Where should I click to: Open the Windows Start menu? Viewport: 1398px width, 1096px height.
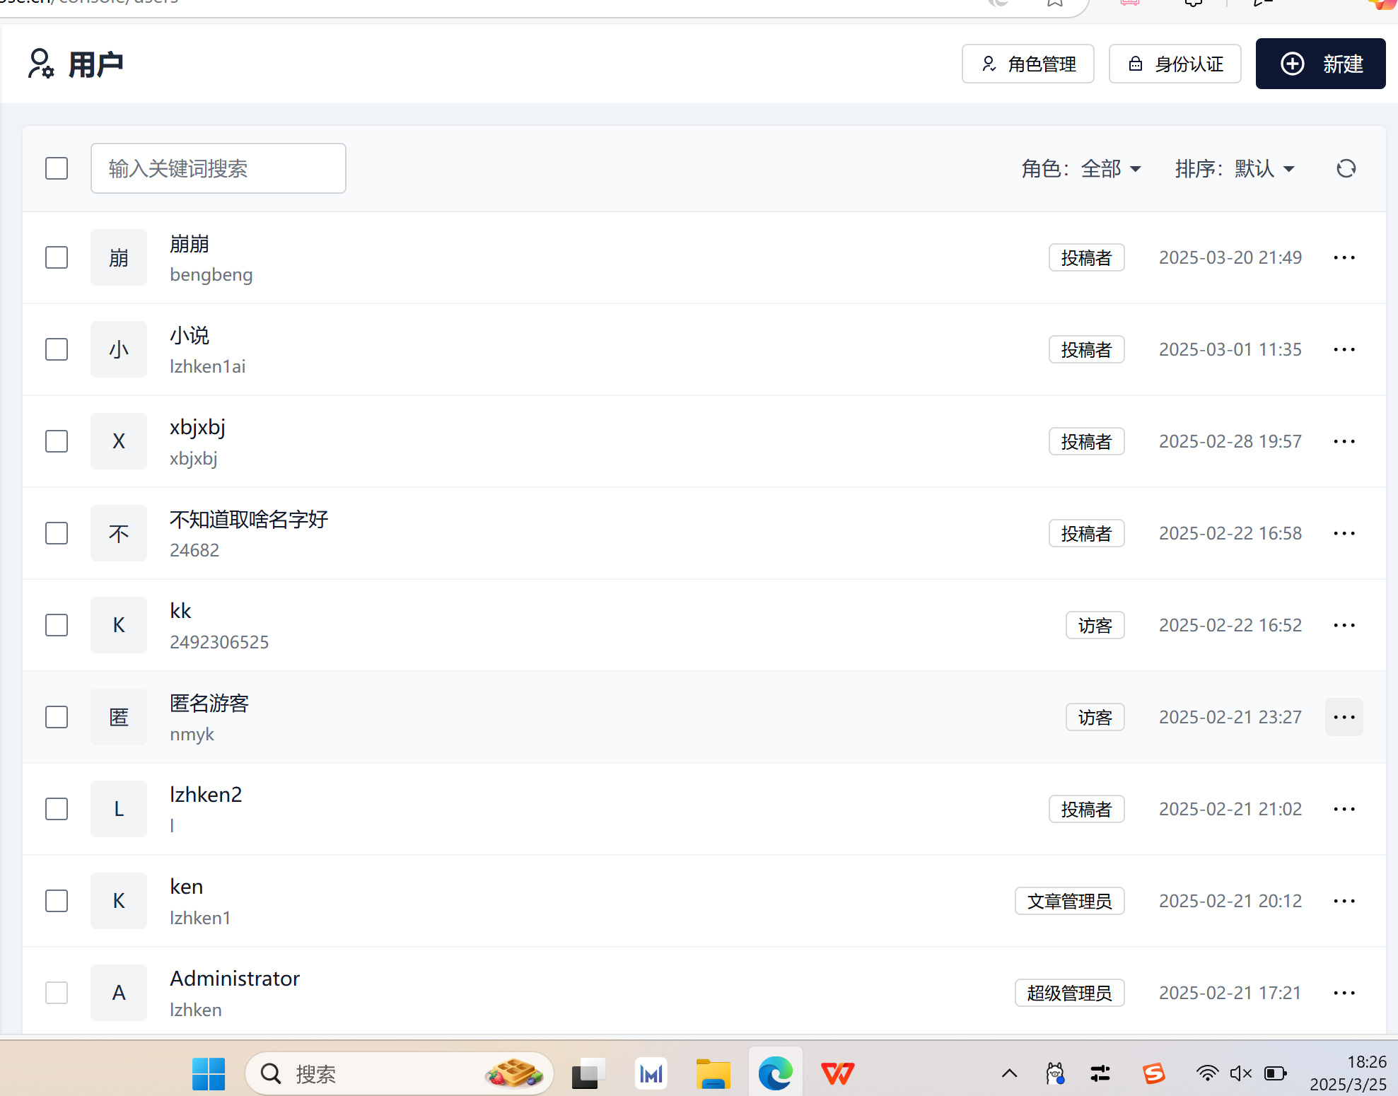pyautogui.click(x=209, y=1074)
